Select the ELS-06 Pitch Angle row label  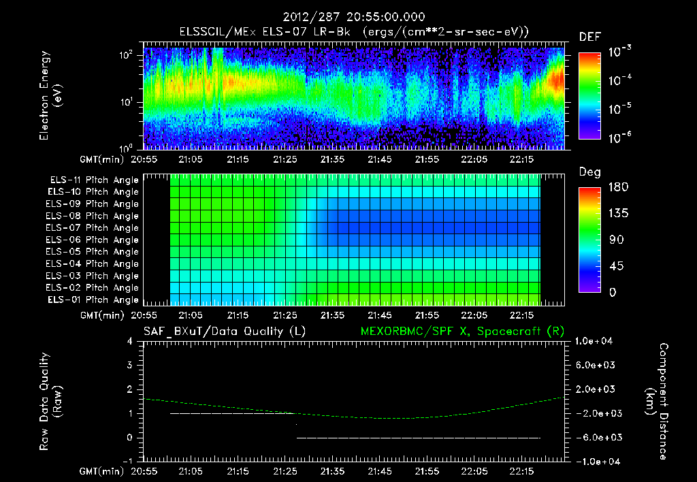click(92, 240)
